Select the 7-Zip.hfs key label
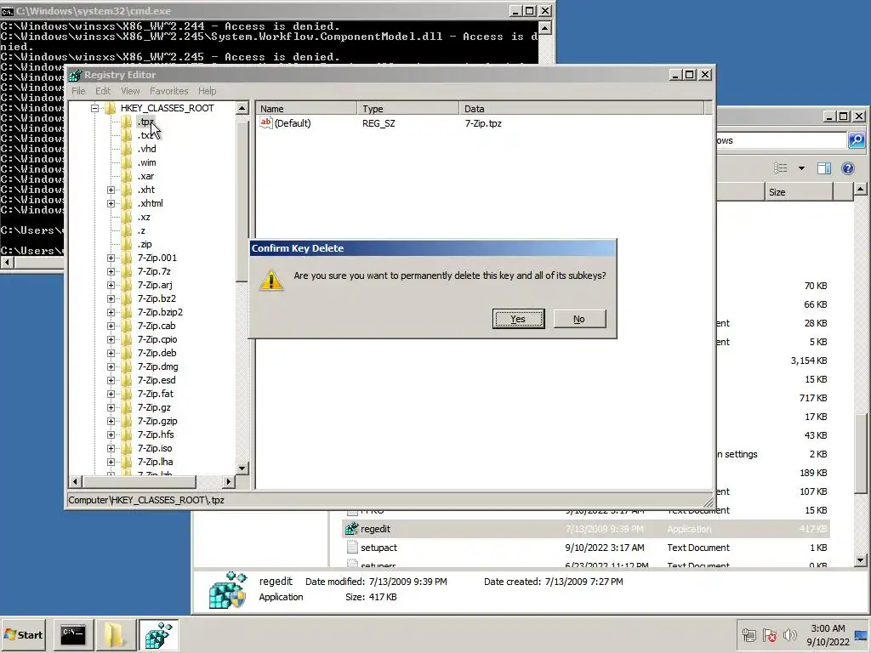The width and height of the screenshot is (871, 653). [156, 434]
